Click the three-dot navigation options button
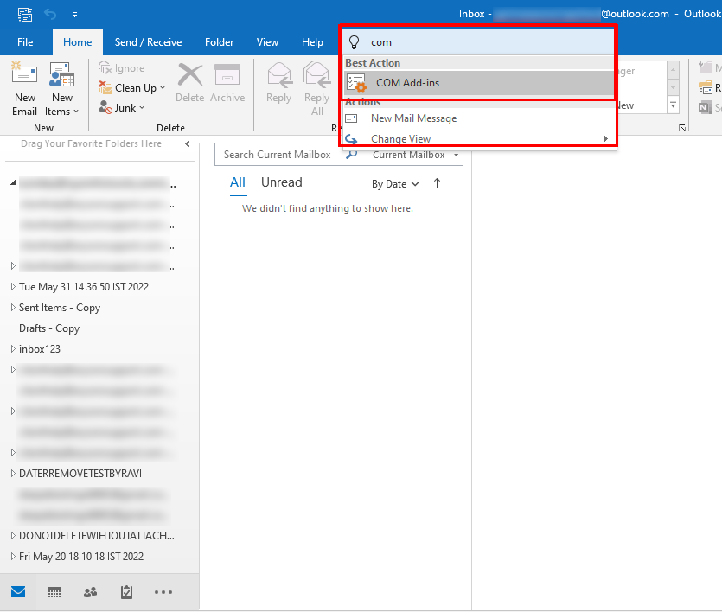 [x=163, y=592]
